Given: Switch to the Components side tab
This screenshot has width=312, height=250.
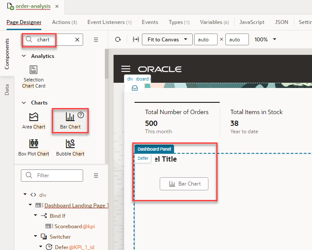Looking at the screenshot, I should (7, 54).
